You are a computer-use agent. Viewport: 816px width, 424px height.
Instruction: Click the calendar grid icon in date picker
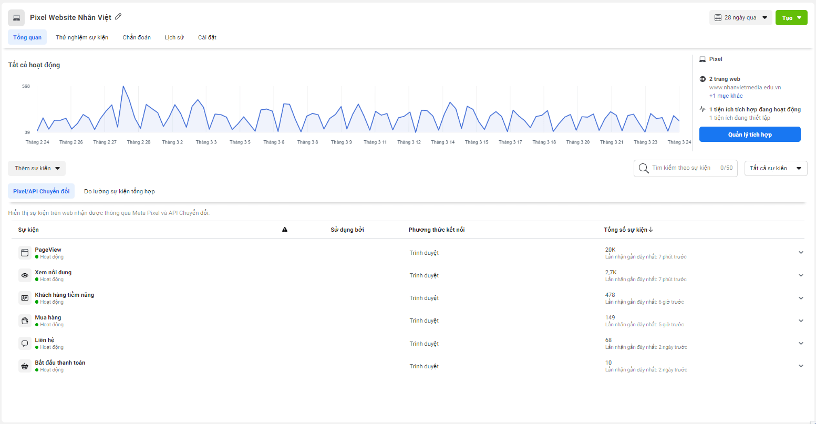click(718, 18)
